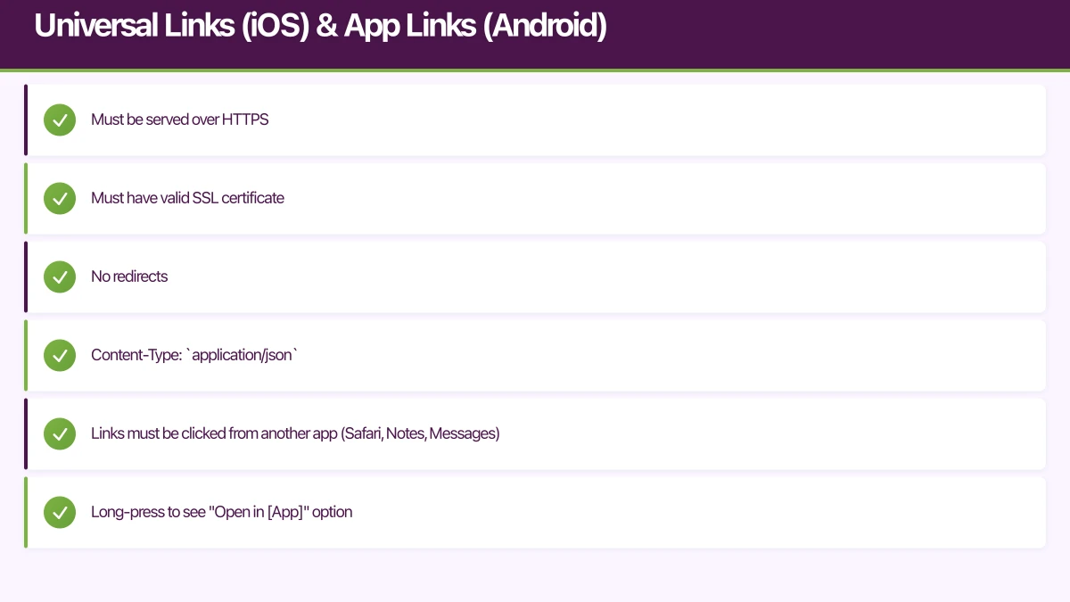The image size is (1070, 602).
Task: Select the check icon beside the Safari, Notes, Messages row
Action: (60, 433)
